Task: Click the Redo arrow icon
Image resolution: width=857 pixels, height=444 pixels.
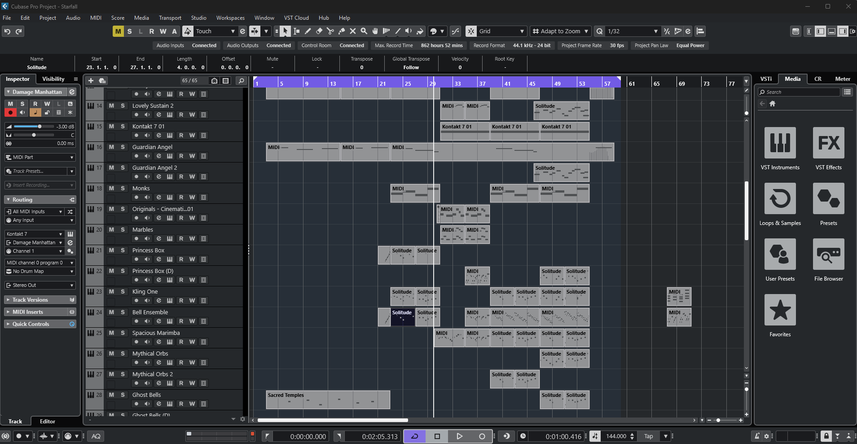Action: [19, 31]
